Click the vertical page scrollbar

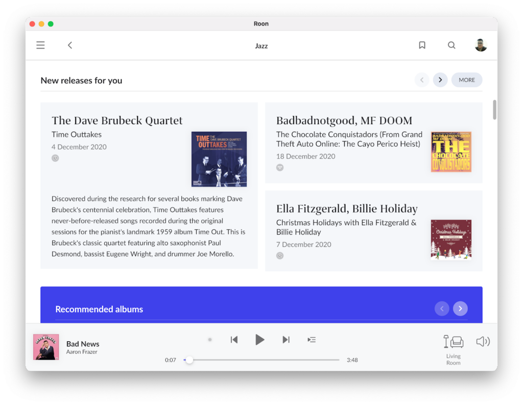494,109
